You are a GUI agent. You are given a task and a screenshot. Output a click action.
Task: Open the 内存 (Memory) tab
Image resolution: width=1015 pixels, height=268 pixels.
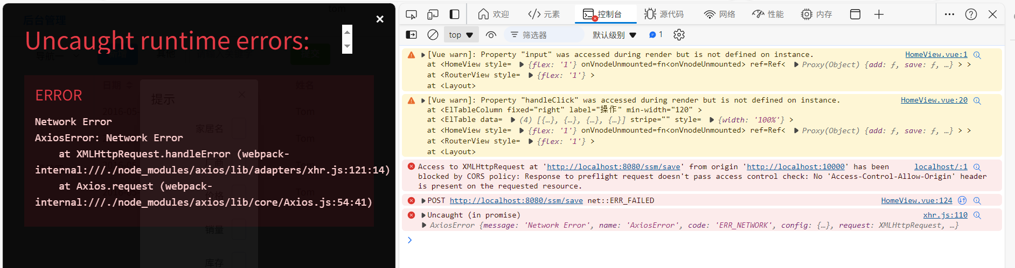pyautogui.click(x=816, y=15)
